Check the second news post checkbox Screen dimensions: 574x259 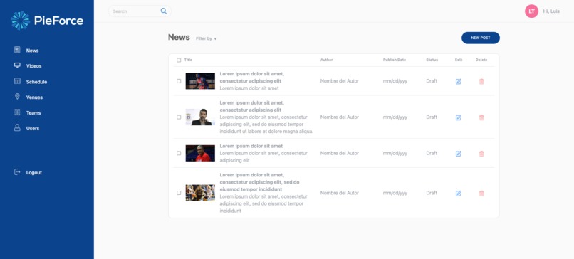click(179, 117)
